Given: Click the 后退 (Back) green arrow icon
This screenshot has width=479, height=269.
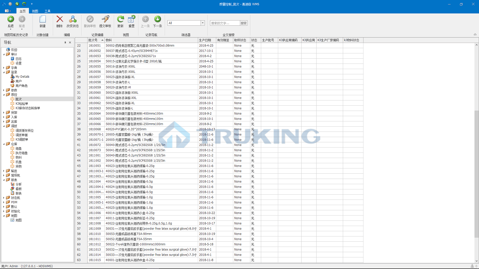Looking at the screenshot, I should click(x=10, y=19).
